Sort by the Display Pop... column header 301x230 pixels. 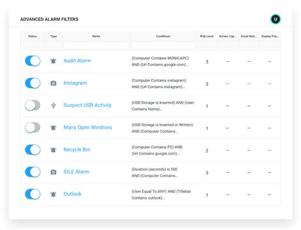point(270,36)
